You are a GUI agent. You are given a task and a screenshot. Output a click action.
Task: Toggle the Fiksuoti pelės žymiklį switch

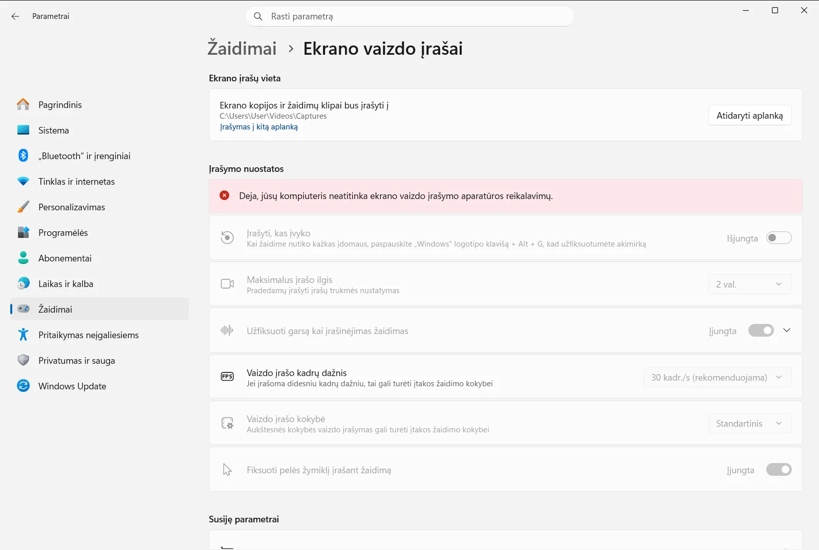coord(779,470)
